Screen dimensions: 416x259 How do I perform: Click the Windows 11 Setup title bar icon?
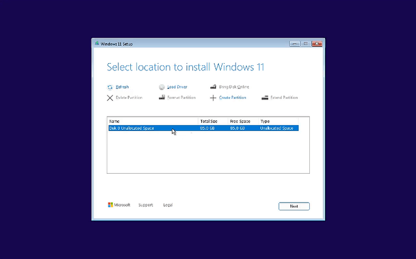click(x=96, y=43)
